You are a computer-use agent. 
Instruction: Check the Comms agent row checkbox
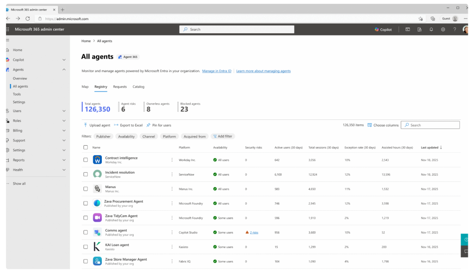[86, 232]
